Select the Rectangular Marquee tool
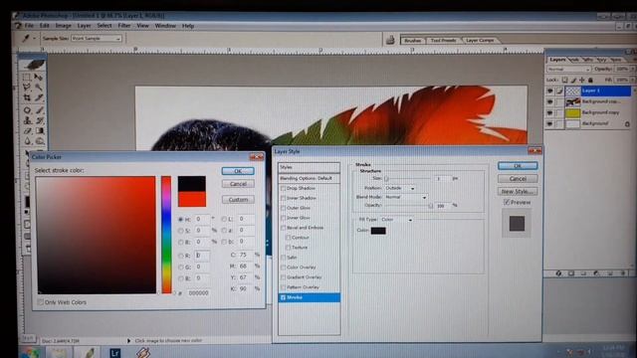 27,78
